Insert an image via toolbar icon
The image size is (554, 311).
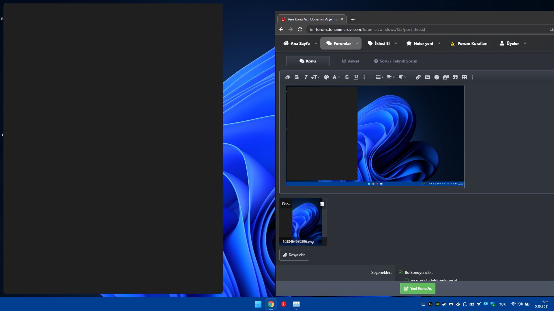pyautogui.click(x=427, y=77)
